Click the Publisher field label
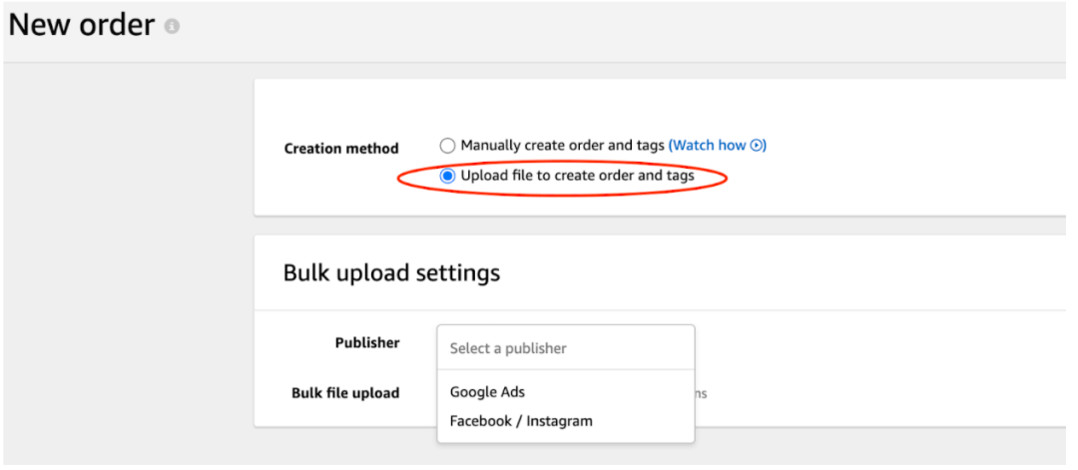This screenshot has height=470, width=1078. click(x=366, y=342)
